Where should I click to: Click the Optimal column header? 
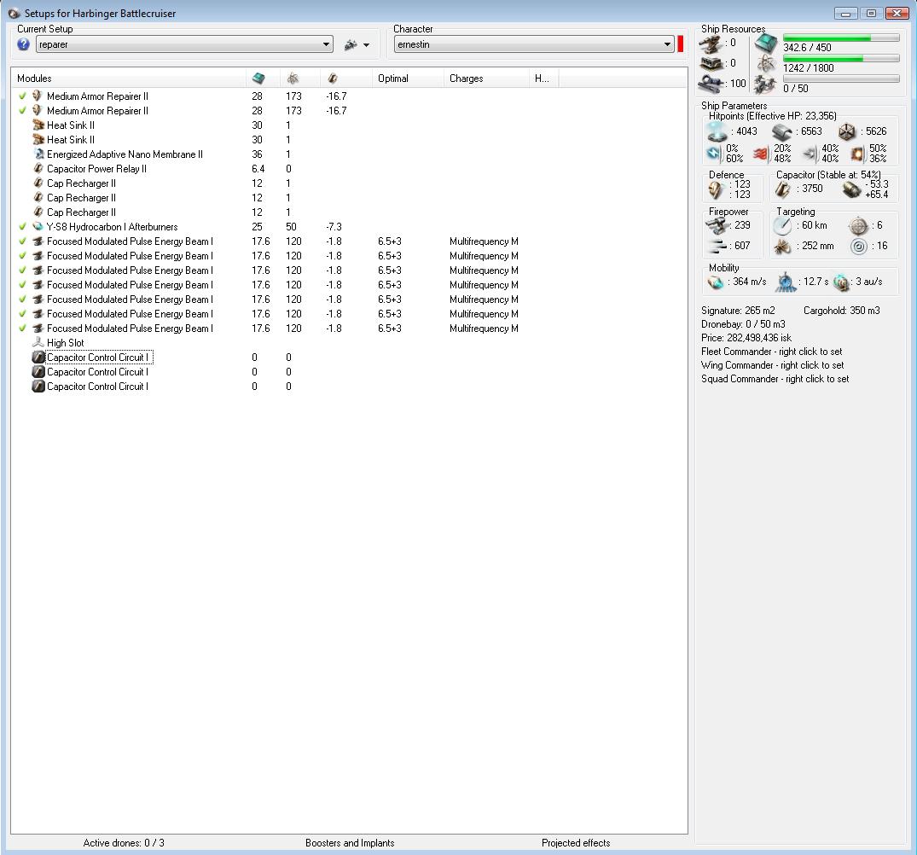(409, 79)
